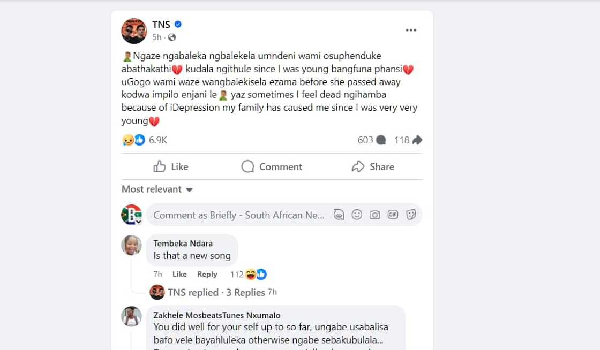The image size is (600, 350).
Task: Type in Comment as Briefly field
Action: coord(239,215)
